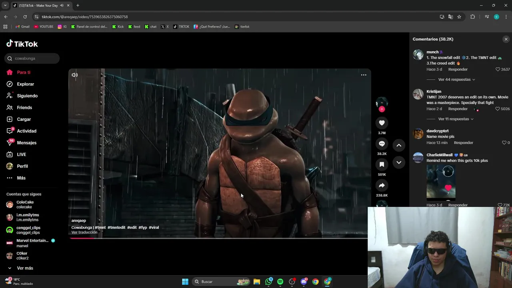Mute the TikTok video sound

[x=75, y=75]
